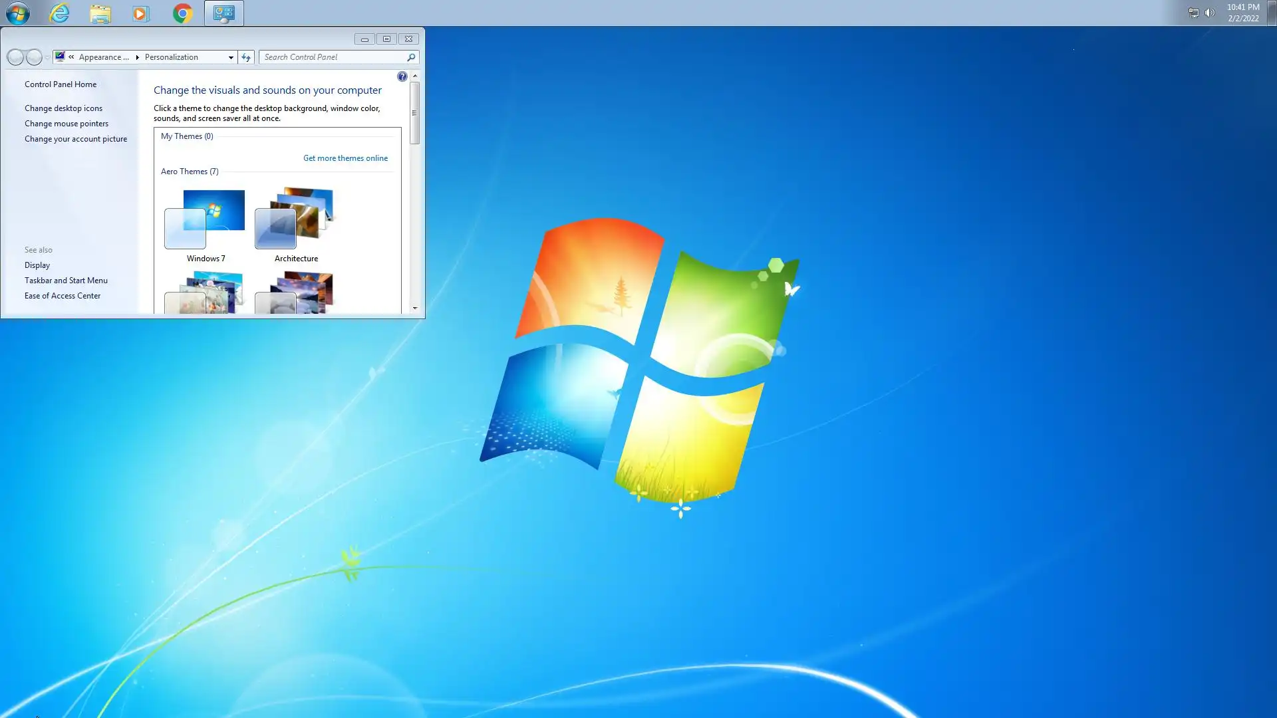Open breadcrumb double-chevron overflow menu
This screenshot has height=718, width=1277.
(71, 57)
